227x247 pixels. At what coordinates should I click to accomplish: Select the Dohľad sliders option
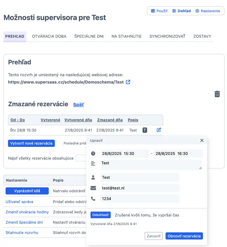pos(181,11)
